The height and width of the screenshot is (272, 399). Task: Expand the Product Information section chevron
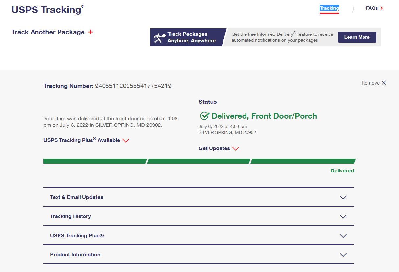[x=343, y=255]
